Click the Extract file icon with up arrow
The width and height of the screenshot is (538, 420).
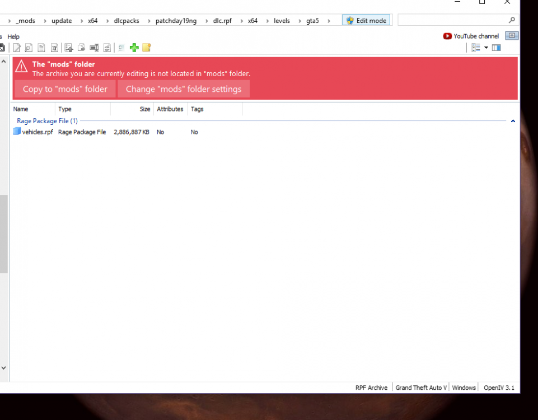point(69,48)
